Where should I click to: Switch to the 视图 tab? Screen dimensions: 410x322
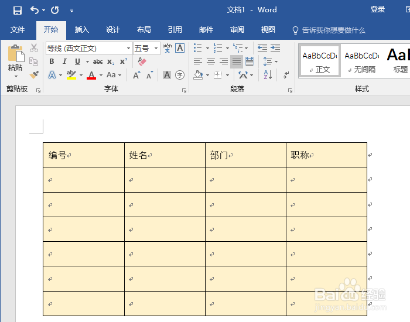pos(268,30)
